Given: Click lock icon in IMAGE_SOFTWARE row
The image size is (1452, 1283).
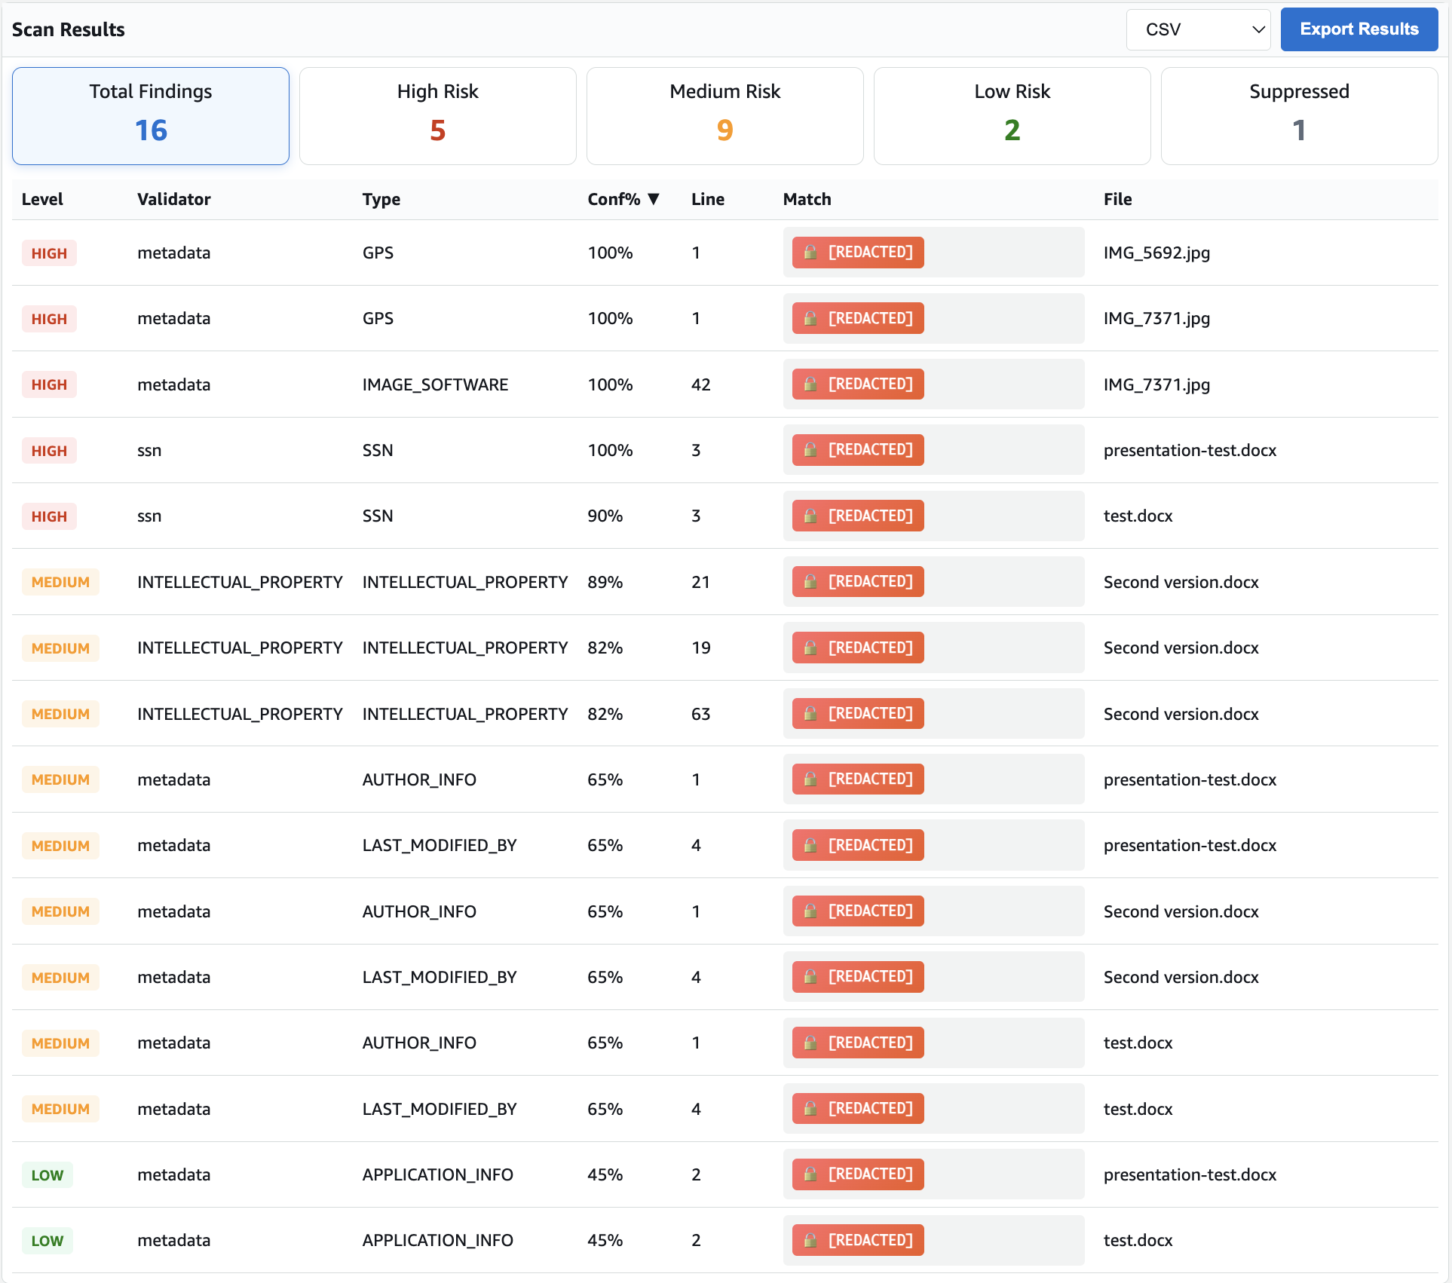Looking at the screenshot, I should pos(810,384).
